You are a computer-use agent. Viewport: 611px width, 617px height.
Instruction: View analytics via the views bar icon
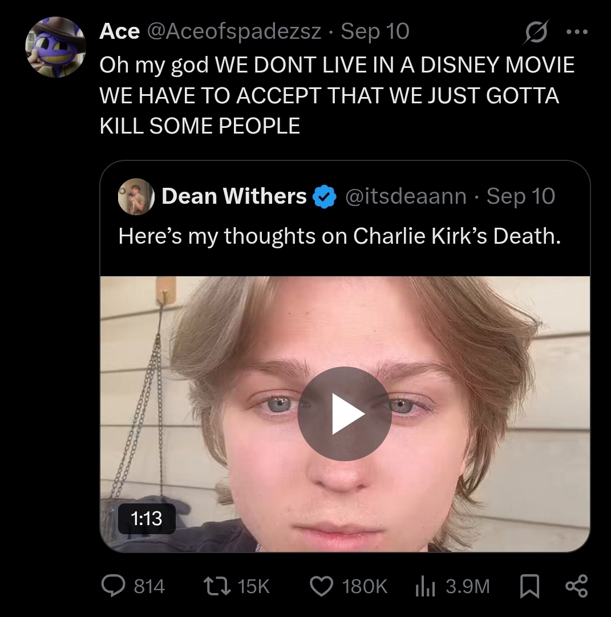click(x=425, y=586)
